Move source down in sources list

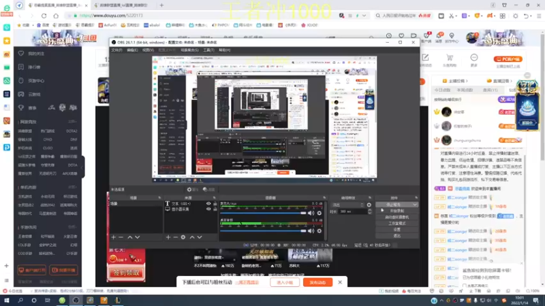200,237
